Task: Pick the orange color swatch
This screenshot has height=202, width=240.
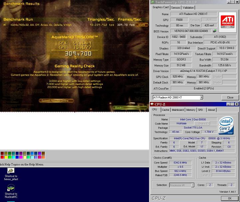Action: point(43,157)
